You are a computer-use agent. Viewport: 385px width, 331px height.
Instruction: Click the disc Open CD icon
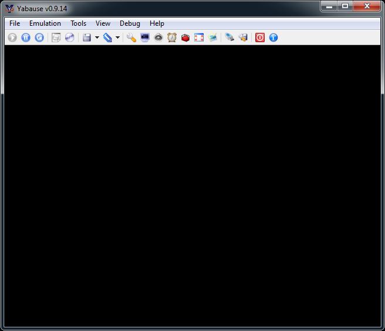(x=70, y=37)
